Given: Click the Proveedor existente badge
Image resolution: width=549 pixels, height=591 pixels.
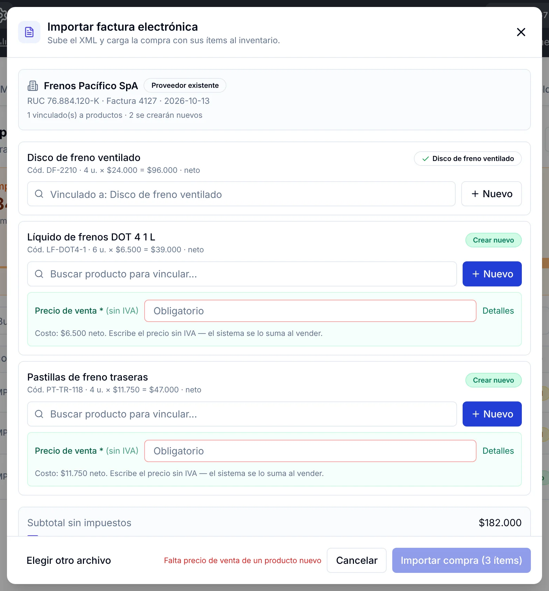Looking at the screenshot, I should 185,85.
